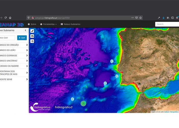Click the Search field in navbar
Image resolution: width=179 pixels, height=128 pixels.
(x=167, y=24)
